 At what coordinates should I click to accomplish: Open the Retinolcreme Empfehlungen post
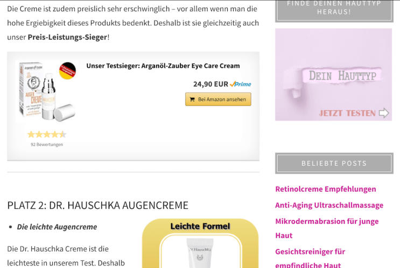coord(326,189)
